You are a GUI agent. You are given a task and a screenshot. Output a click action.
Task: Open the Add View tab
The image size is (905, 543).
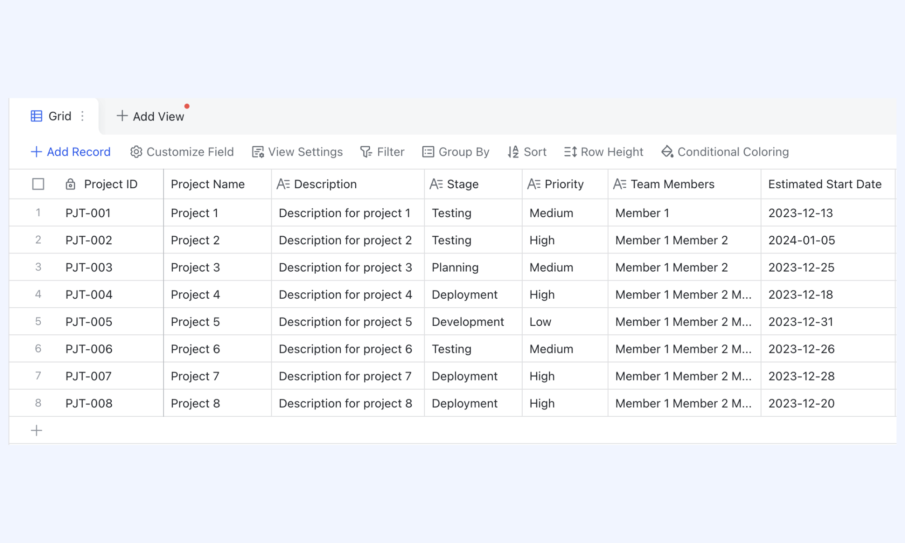pos(150,116)
